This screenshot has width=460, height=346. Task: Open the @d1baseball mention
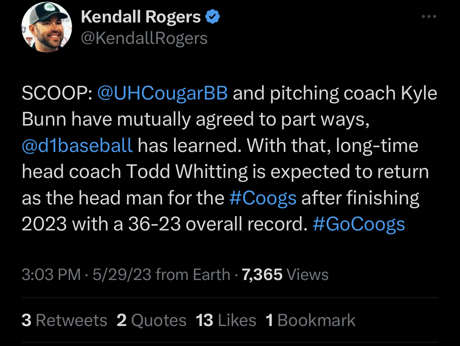coord(77,146)
